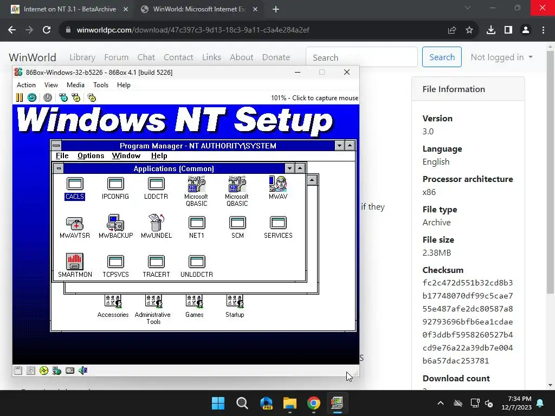
Task: Minimize Program Manager with down arrow
Action: click(339, 145)
